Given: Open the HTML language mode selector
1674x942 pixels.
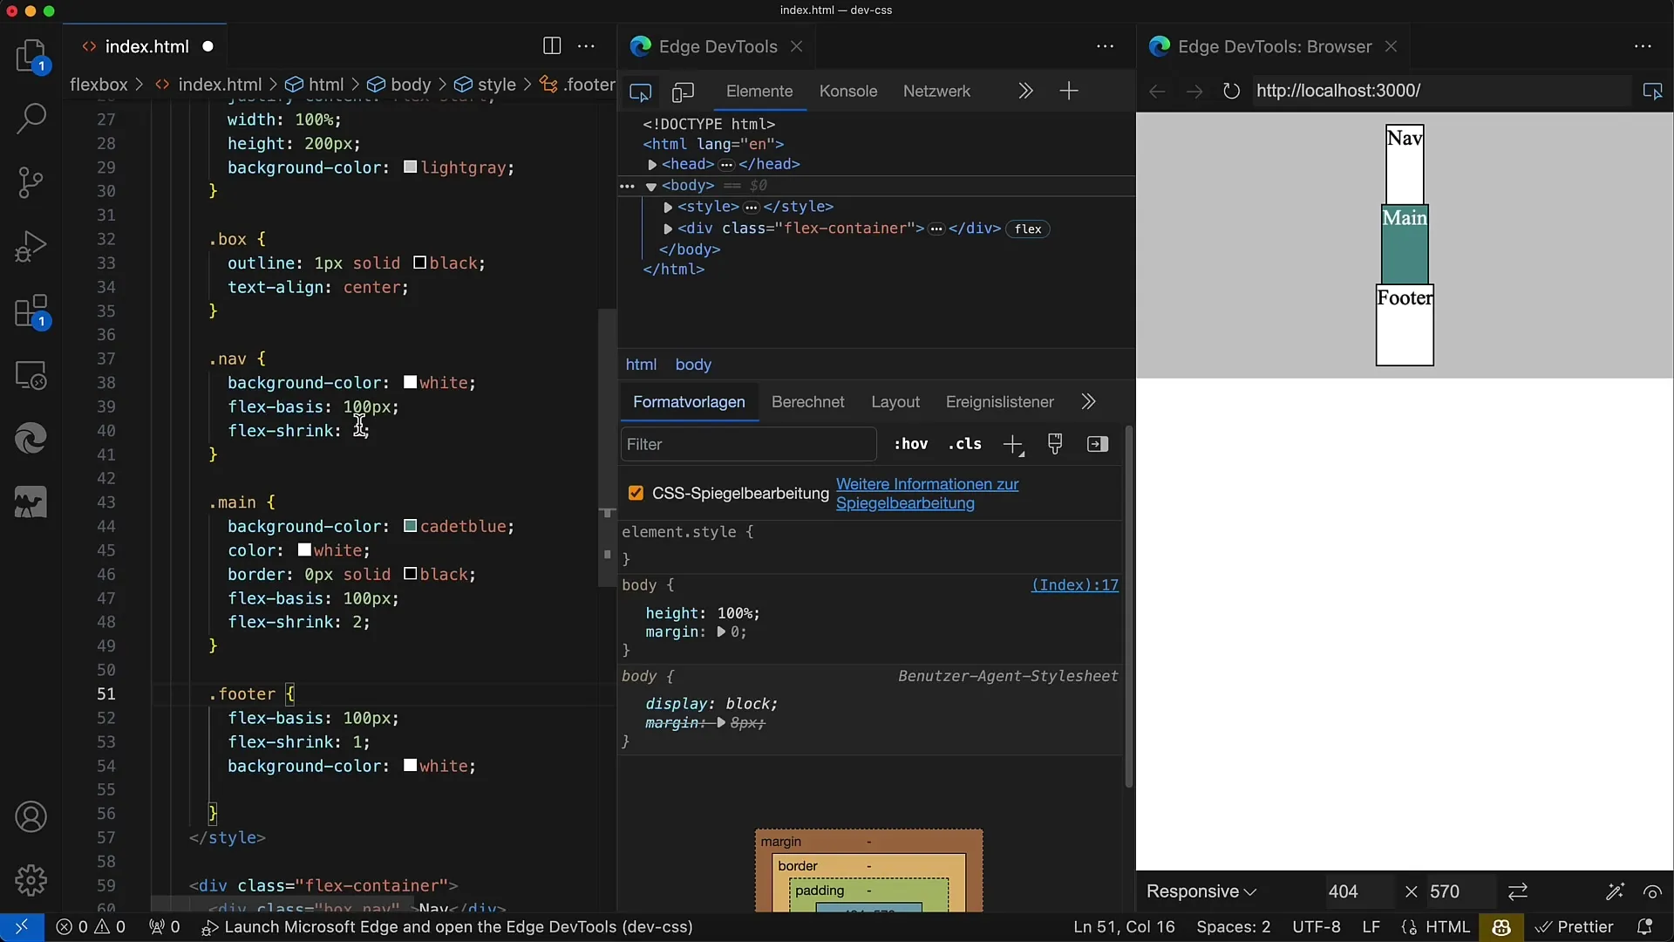Looking at the screenshot, I should (x=1448, y=927).
